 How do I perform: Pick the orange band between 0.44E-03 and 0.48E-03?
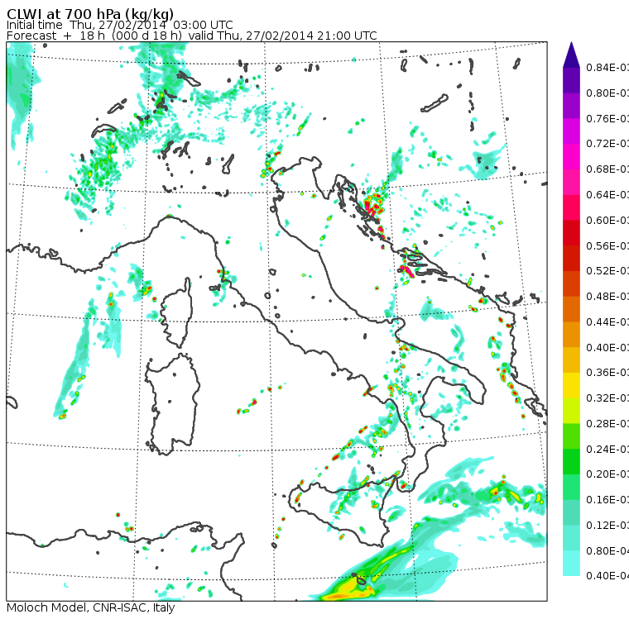(571, 309)
